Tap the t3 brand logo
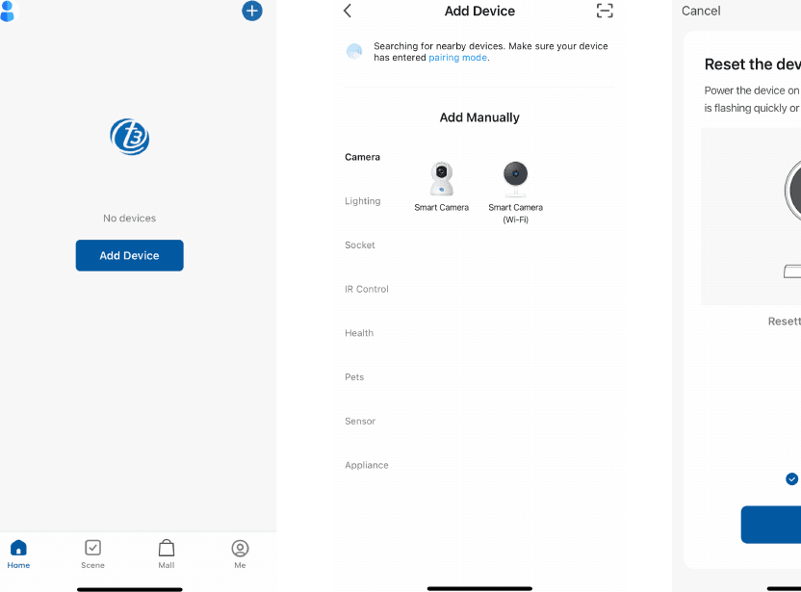Image resolution: width=801 pixels, height=592 pixels. click(130, 137)
